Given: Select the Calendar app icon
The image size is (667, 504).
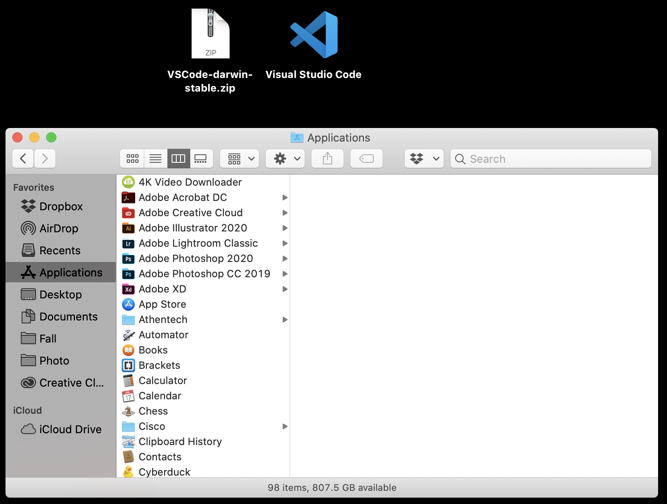Looking at the screenshot, I should [x=128, y=396].
